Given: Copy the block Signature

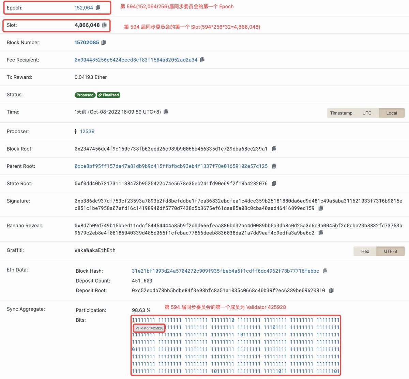Looking at the screenshot, I should 320,208.
